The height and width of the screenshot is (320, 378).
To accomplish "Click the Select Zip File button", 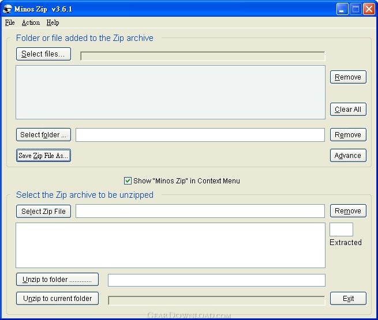I will tap(43, 211).
